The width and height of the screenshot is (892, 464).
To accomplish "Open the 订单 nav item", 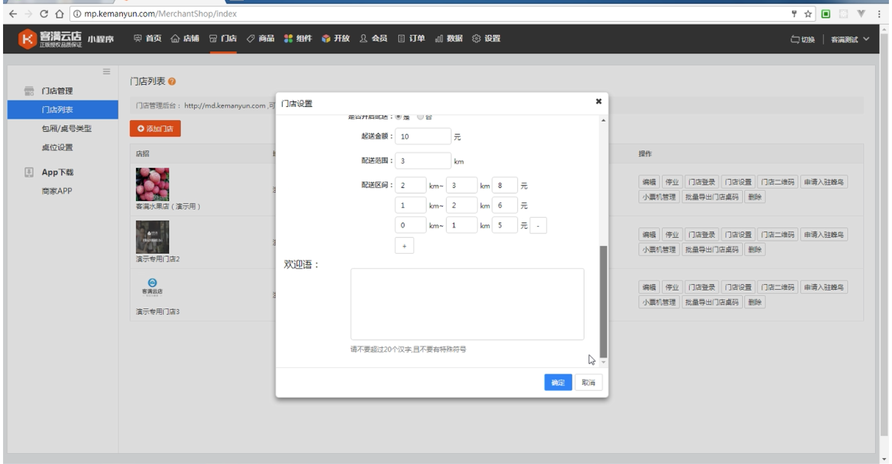I will tap(411, 39).
